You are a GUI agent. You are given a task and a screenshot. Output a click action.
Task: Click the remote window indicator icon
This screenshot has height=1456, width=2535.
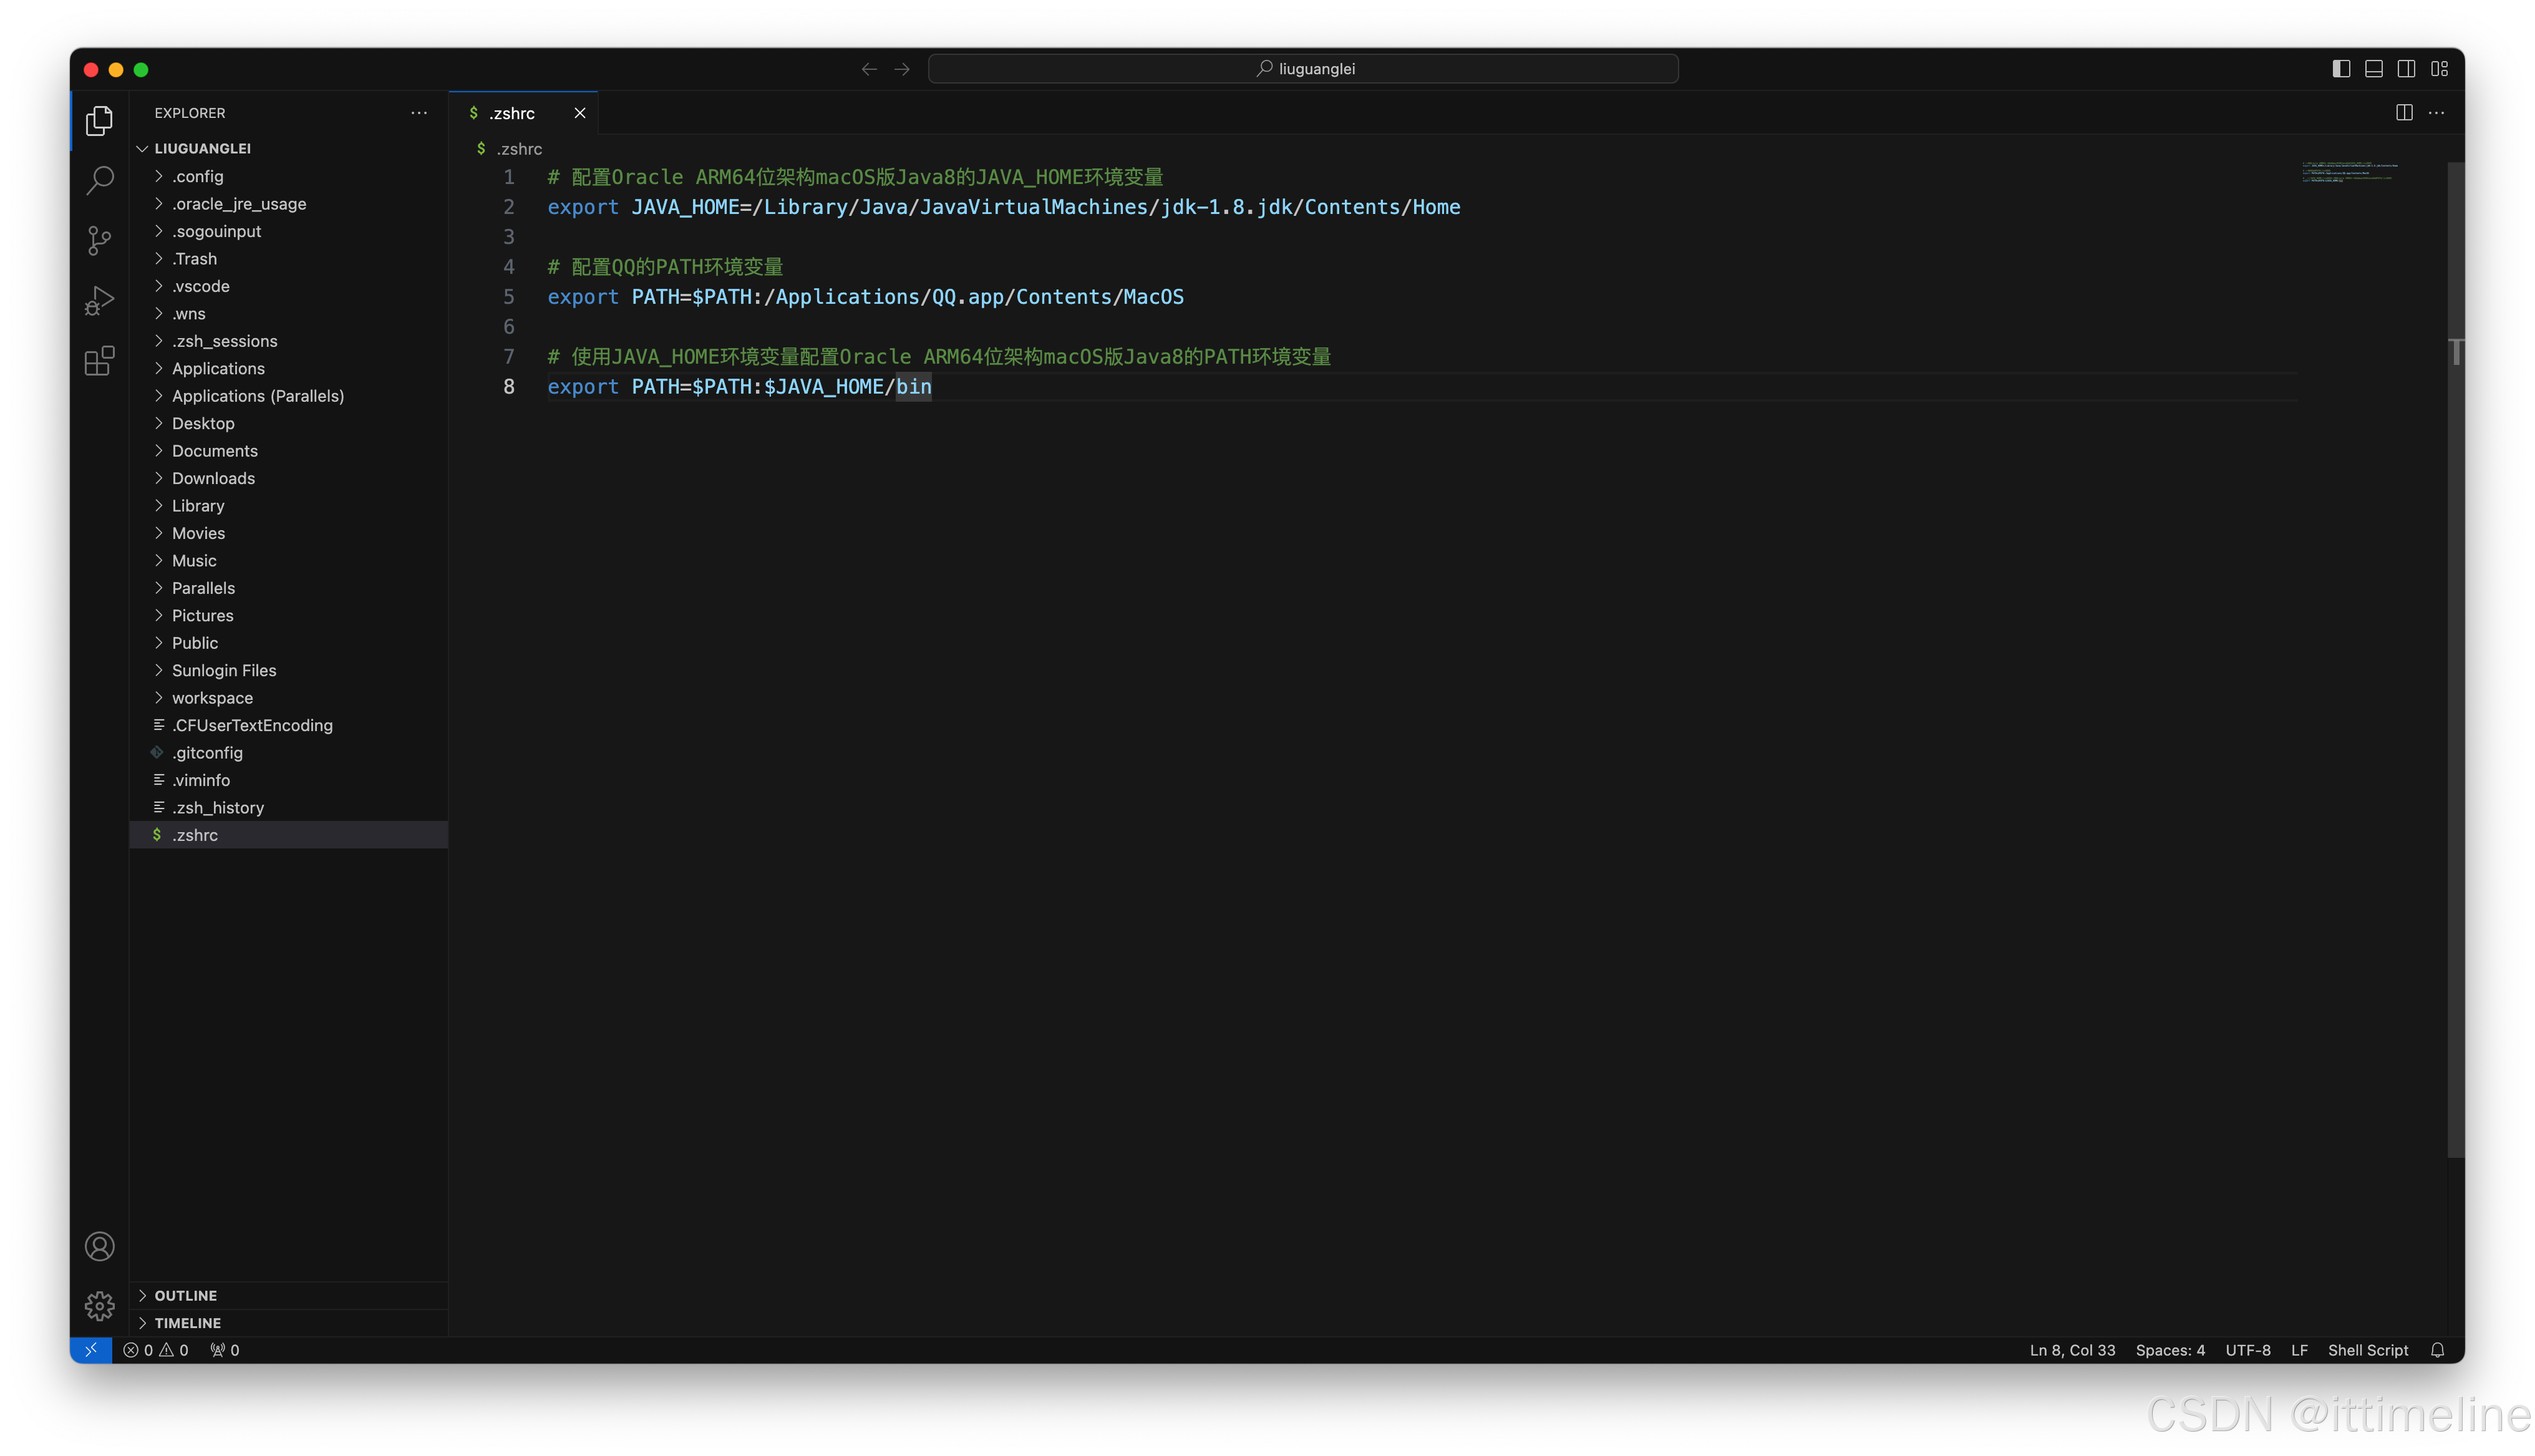90,1350
